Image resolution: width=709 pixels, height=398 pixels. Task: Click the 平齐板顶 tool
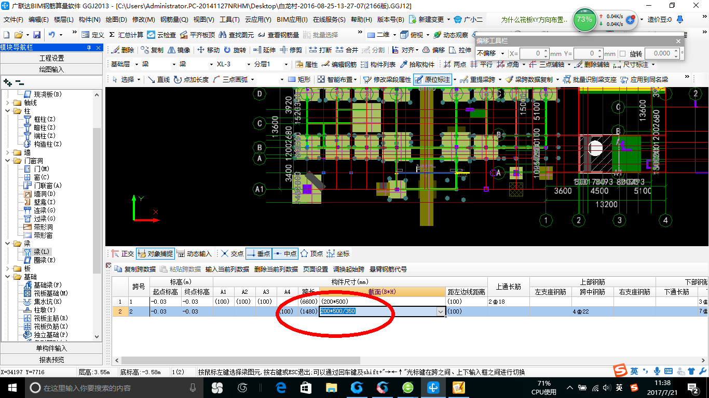click(x=197, y=35)
